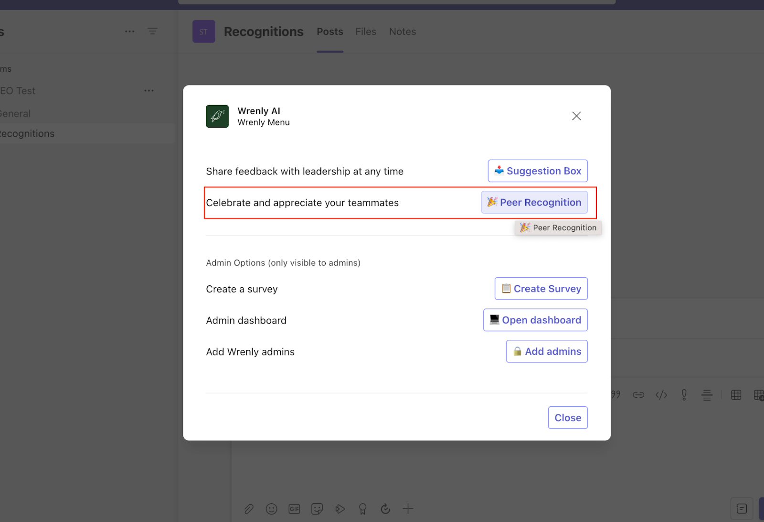Viewport: 764px width, 522px height.
Task: Dismiss the Wrenly Menu with the X icon
Action: coord(576,116)
